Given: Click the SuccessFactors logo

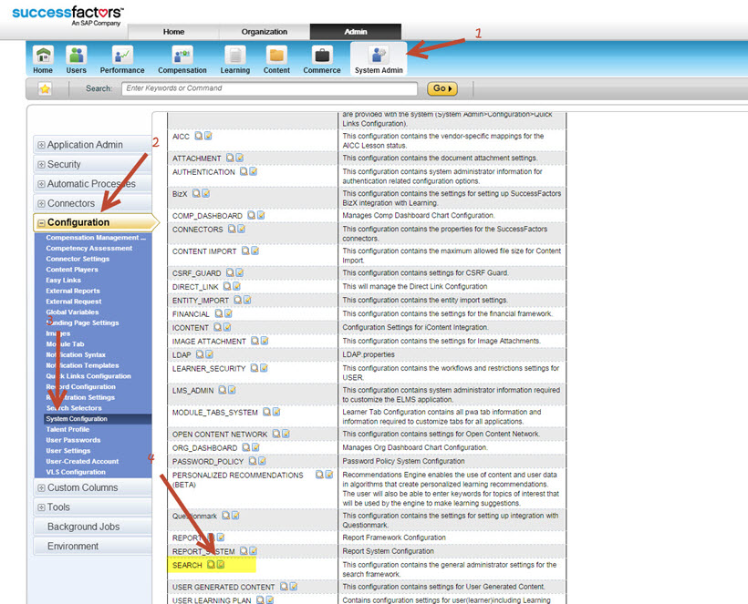Looking at the screenshot, I should coord(68,15).
